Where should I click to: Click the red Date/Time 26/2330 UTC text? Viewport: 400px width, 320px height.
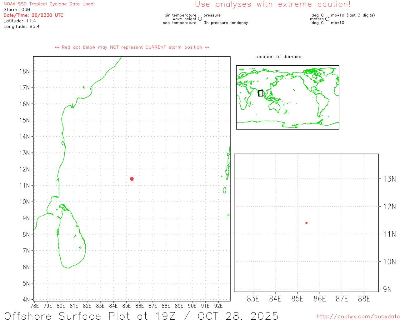(33, 15)
